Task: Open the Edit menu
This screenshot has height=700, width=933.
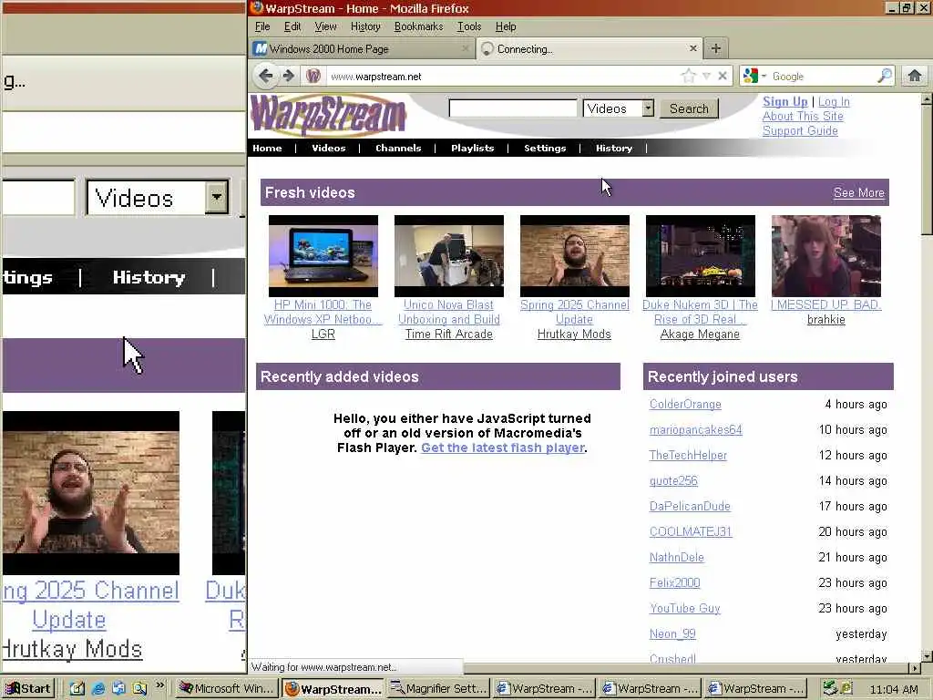Action: 292,26
